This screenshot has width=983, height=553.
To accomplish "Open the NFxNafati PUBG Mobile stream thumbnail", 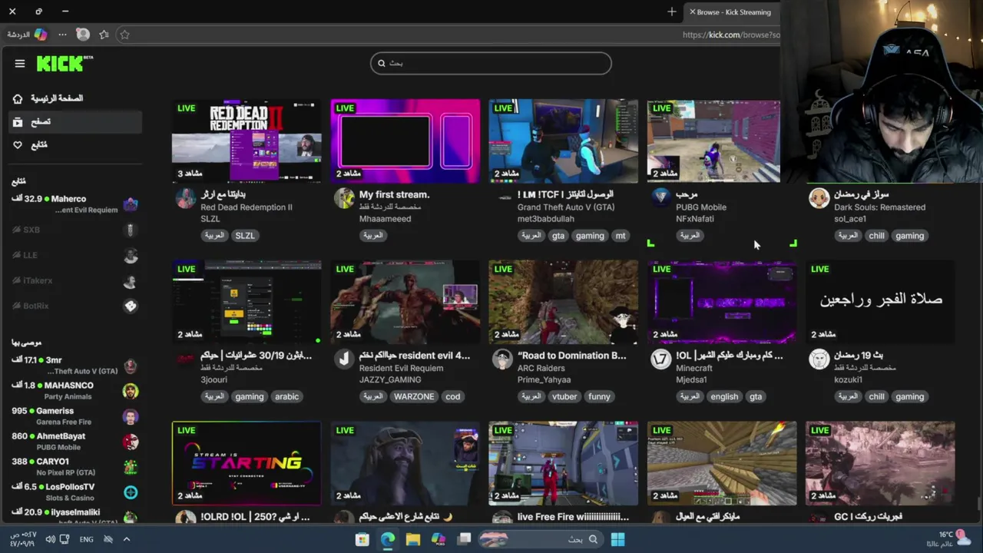I will click(713, 141).
